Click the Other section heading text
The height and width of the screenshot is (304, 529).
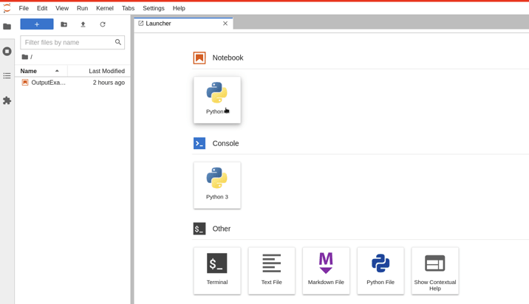(222, 229)
